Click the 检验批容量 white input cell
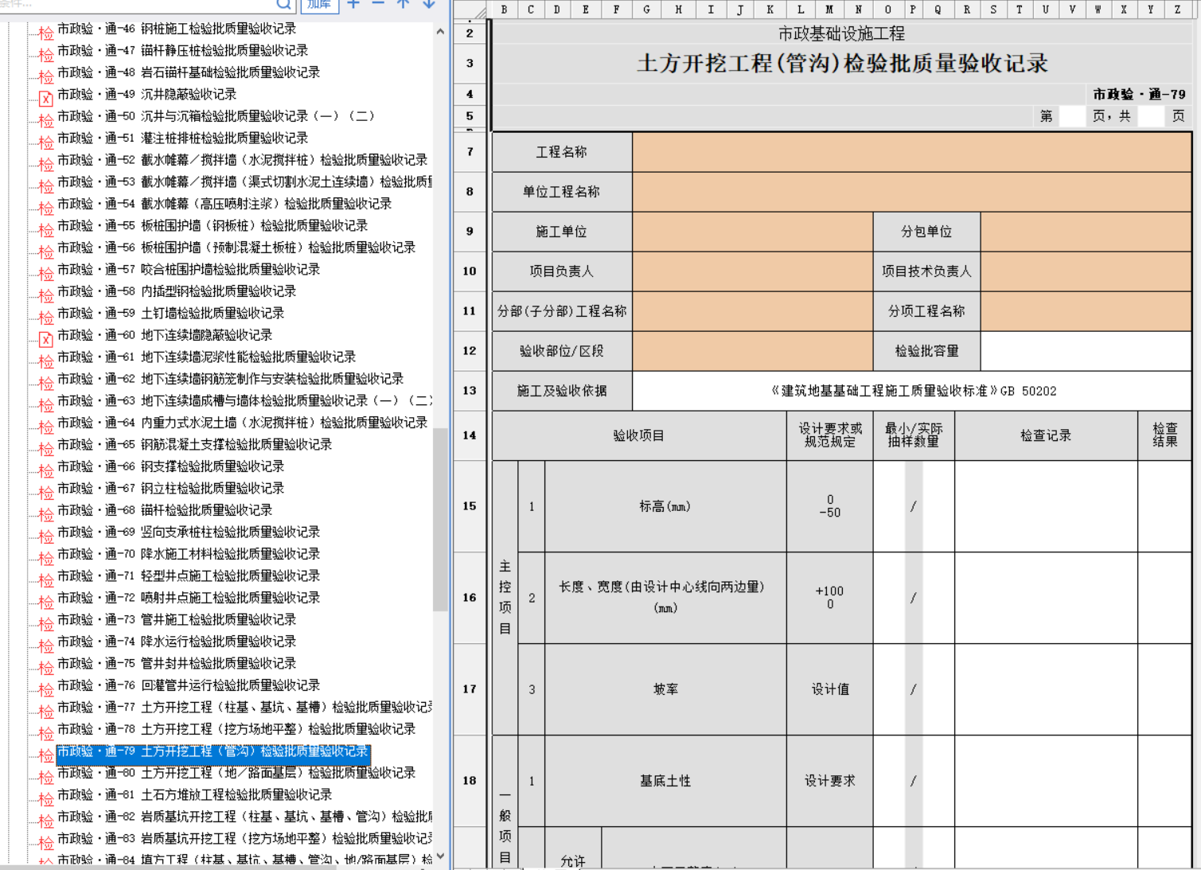Image resolution: width=1201 pixels, height=870 pixels. pos(1086,351)
